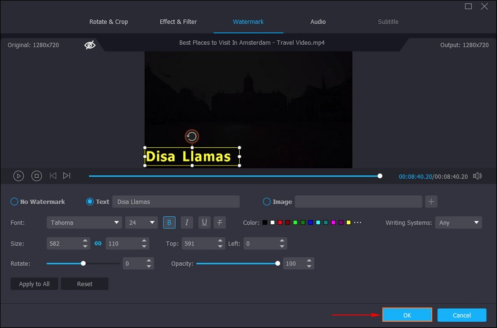Image resolution: width=497 pixels, height=328 pixels.
Task: Expand the font size 24 dropdown
Action: click(142, 222)
